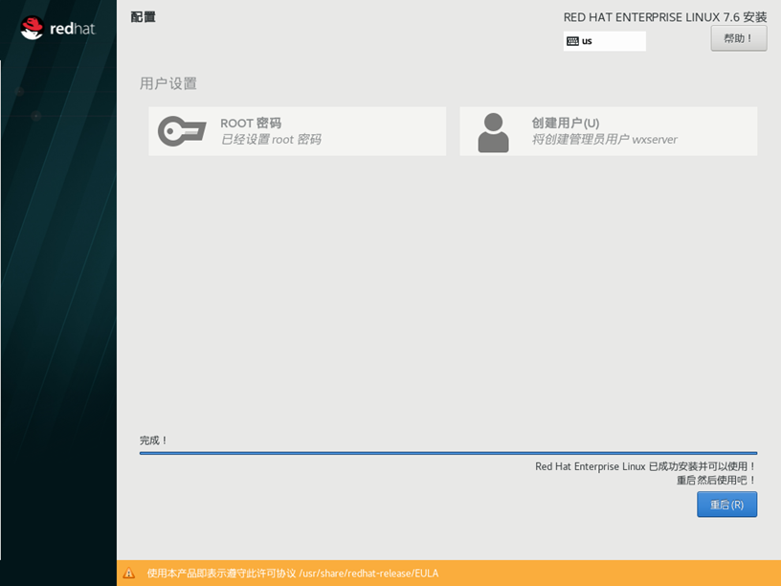781x586 pixels.
Task: Click the 已成功安装并可以使用 message
Action: [645, 466]
